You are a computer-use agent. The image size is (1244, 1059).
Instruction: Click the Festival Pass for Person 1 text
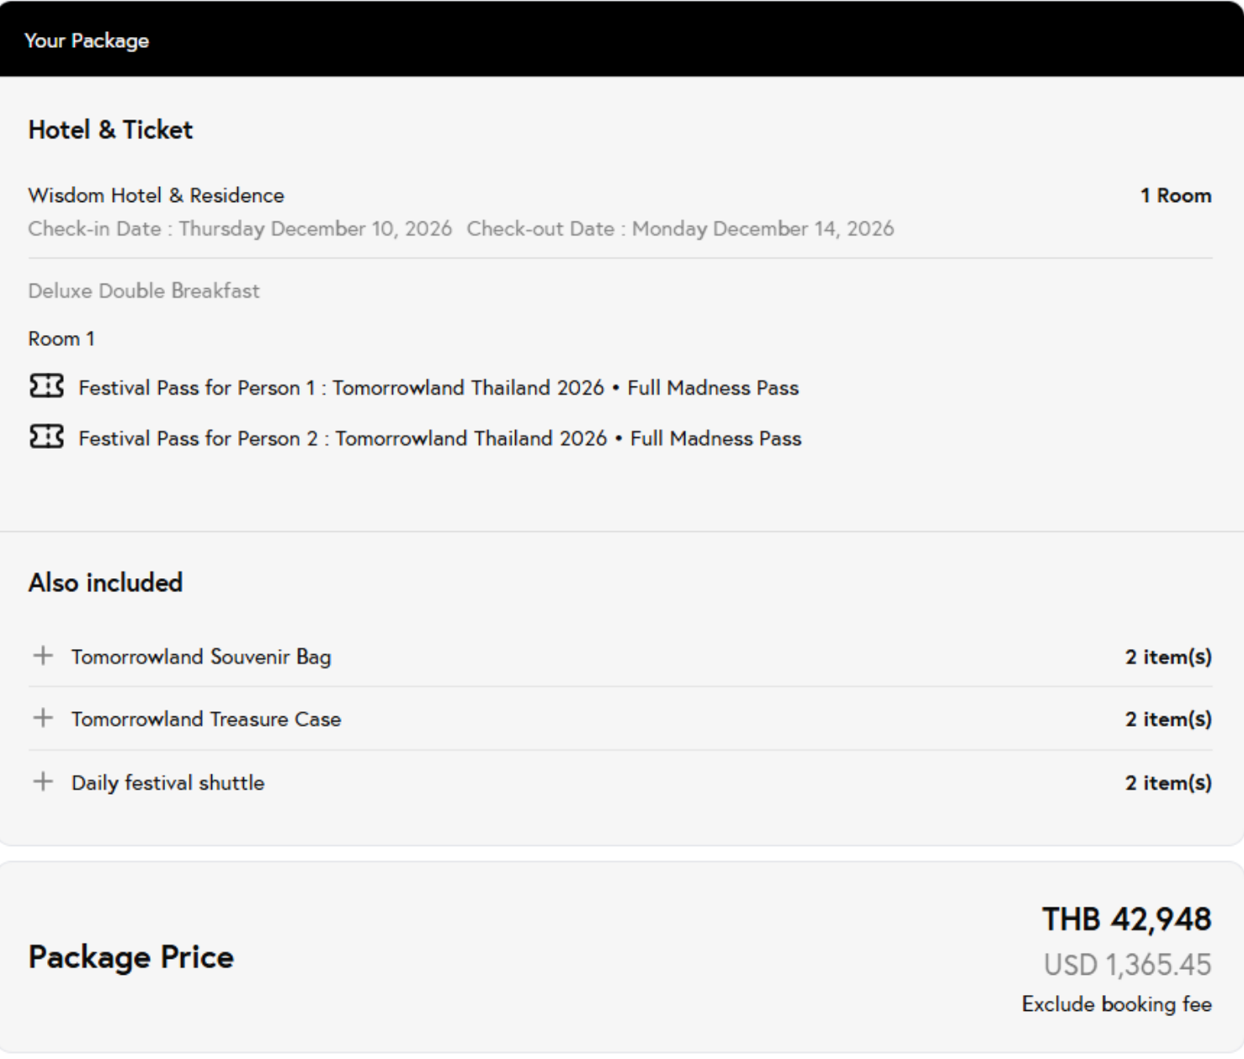(x=439, y=388)
